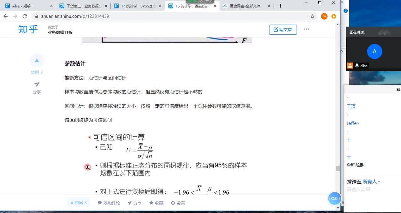Click the chat message input field

(372, 190)
